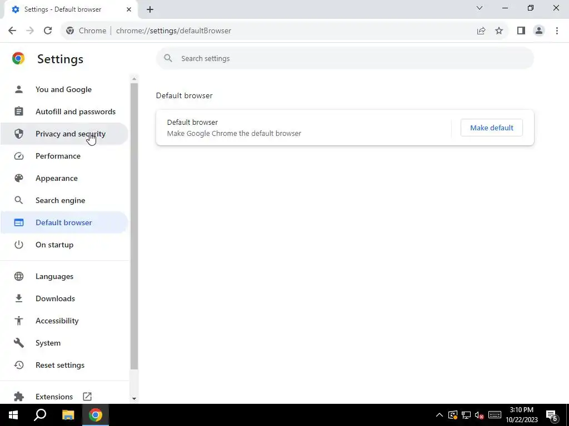This screenshot has height=426, width=569.
Task: Open Reset settings page
Action: [64, 365]
